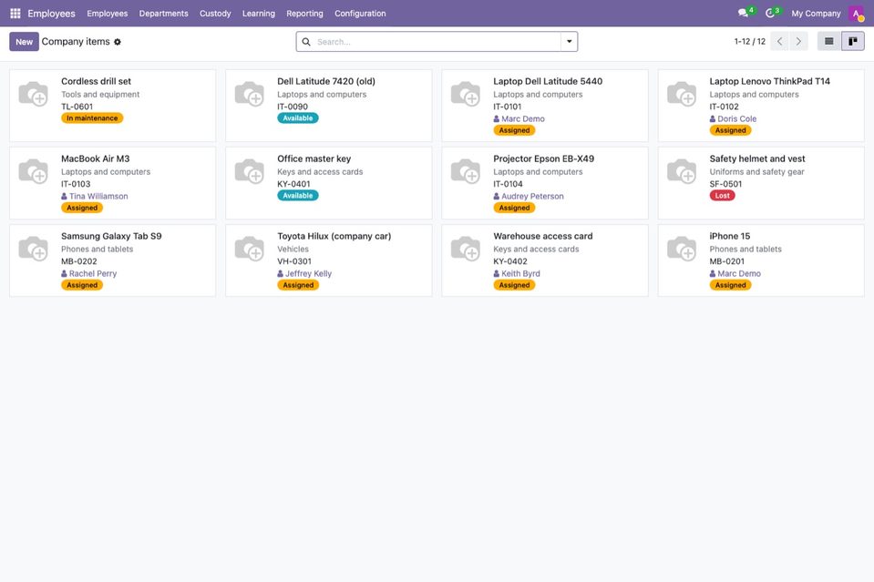Click the Available badge on Dell Latitude 7420
Viewport: 874px width, 582px height.
[298, 118]
